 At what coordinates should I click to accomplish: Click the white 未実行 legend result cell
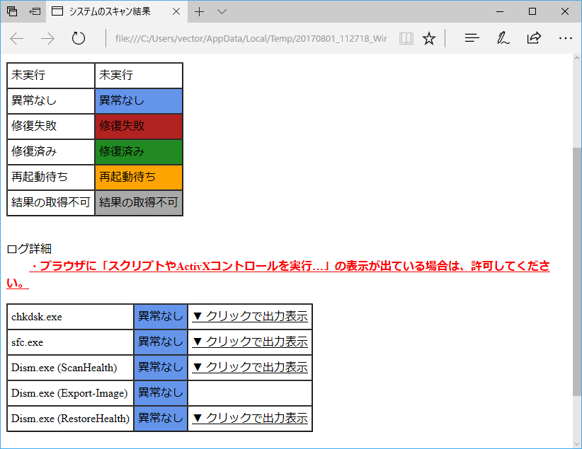click(x=139, y=75)
